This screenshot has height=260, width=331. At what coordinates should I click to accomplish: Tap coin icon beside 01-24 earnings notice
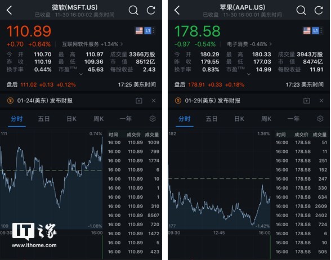coord(10,100)
